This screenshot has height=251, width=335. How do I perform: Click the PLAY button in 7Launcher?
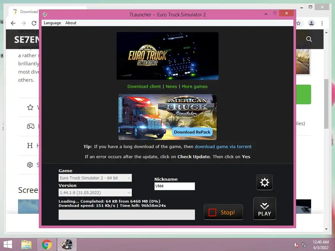[x=264, y=209]
